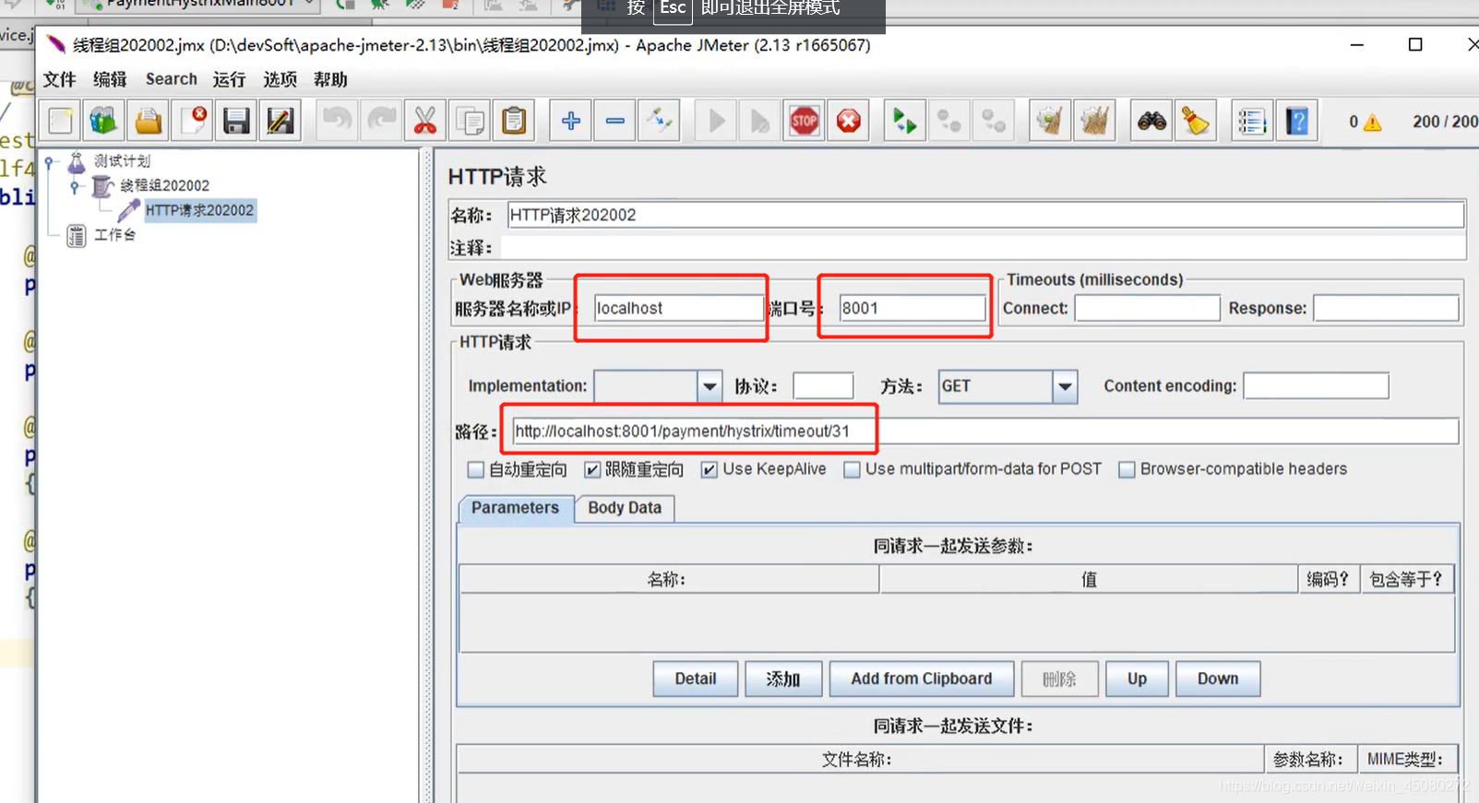Click the Search binoculars icon
The width and height of the screenshot is (1479, 803).
point(1151,121)
